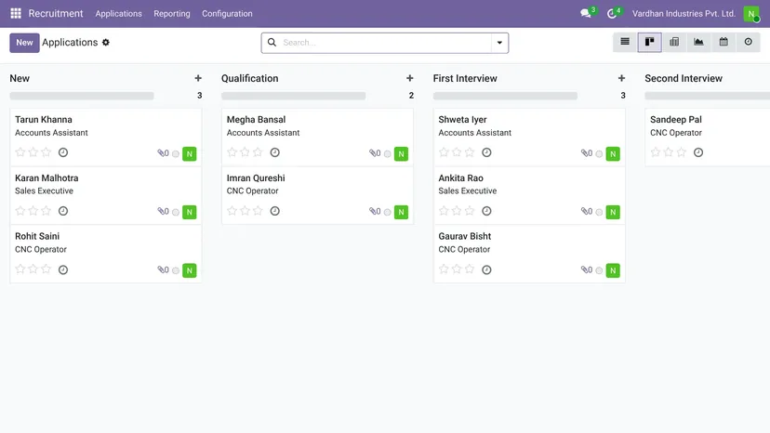Open activity clock on Shweta Iyer card
770x433 pixels.
coord(486,152)
